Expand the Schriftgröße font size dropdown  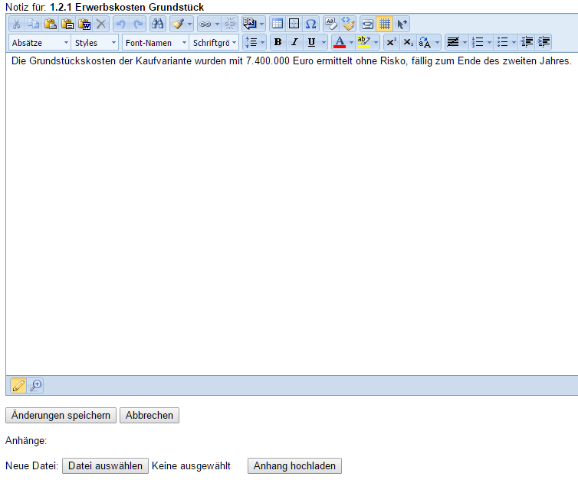pyautogui.click(x=215, y=43)
